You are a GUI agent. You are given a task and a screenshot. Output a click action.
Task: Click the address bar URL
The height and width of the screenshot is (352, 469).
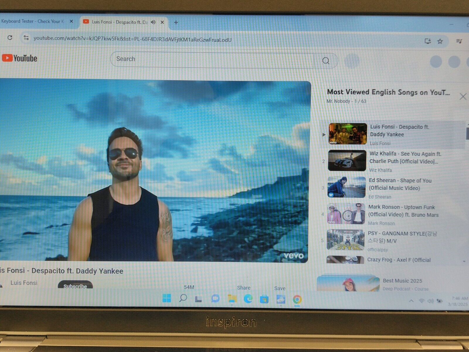pyautogui.click(x=132, y=39)
